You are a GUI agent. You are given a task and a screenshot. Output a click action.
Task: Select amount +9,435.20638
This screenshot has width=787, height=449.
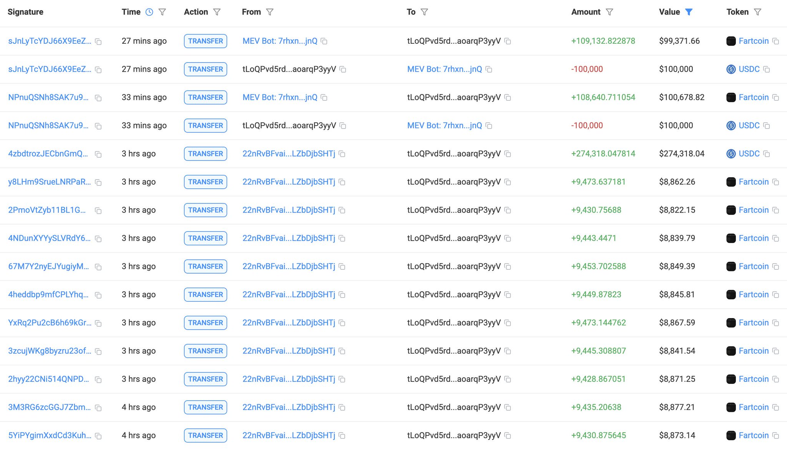coord(596,407)
